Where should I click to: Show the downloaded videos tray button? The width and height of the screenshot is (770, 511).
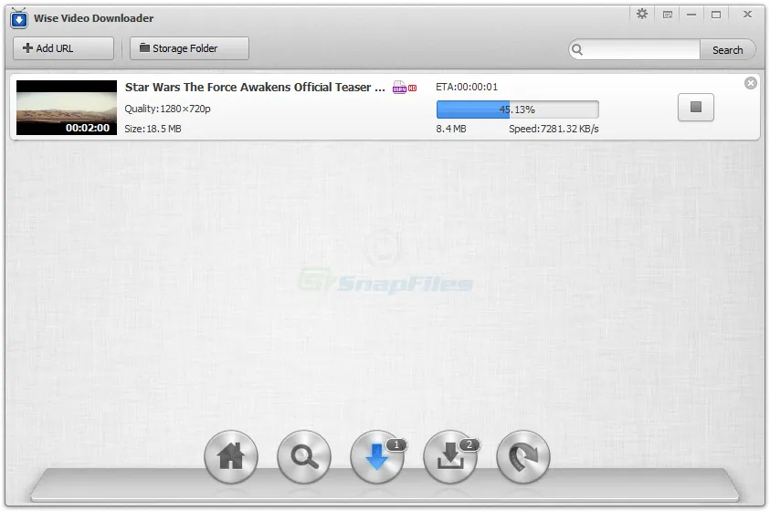tap(450, 456)
